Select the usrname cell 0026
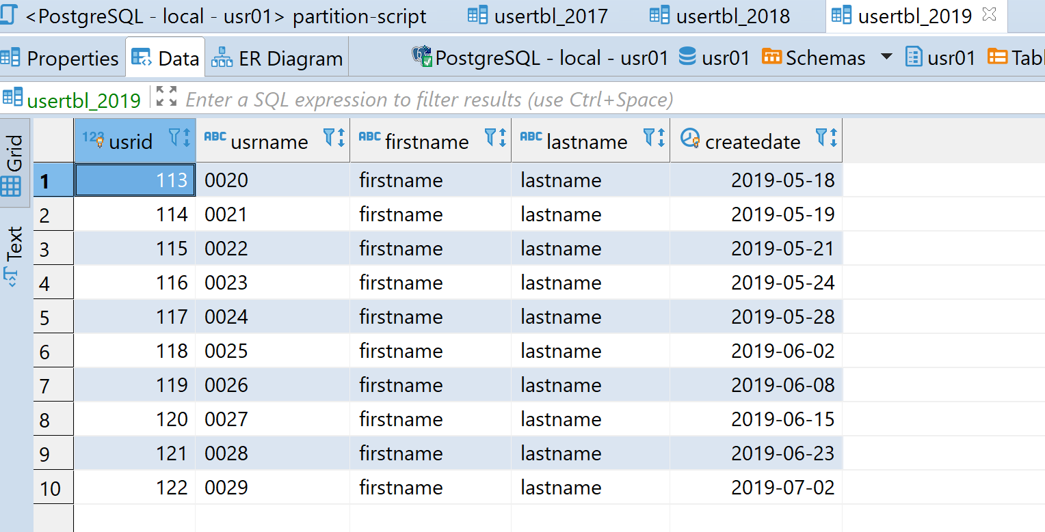Viewport: 1045px width, 532px height. pos(273,385)
